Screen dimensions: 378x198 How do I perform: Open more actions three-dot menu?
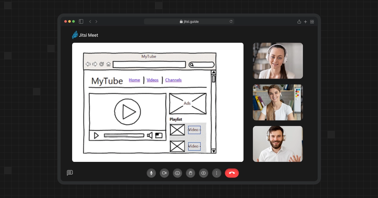tap(216, 173)
